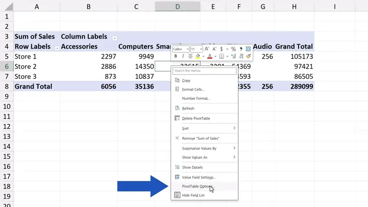Choose PivotTable Options from the context menu
The height and width of the screenshot is (207, 368).
click(x=197, y=186)
